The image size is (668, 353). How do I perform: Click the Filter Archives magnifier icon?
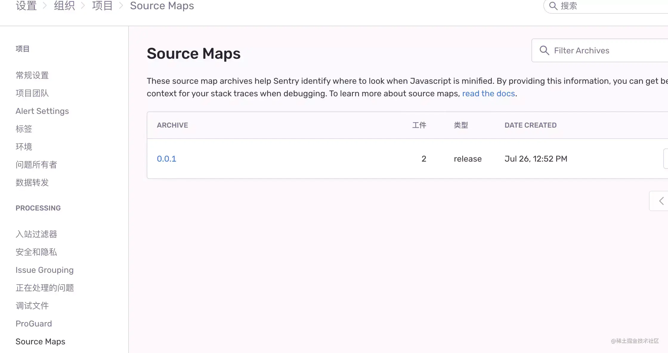(544, 50)
